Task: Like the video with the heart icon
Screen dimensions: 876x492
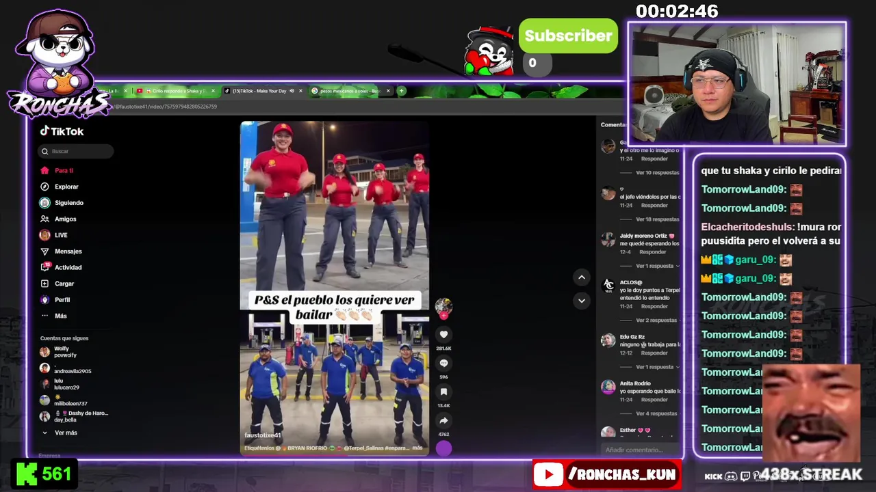Action: pyautogui.click(x=443, y=334)
